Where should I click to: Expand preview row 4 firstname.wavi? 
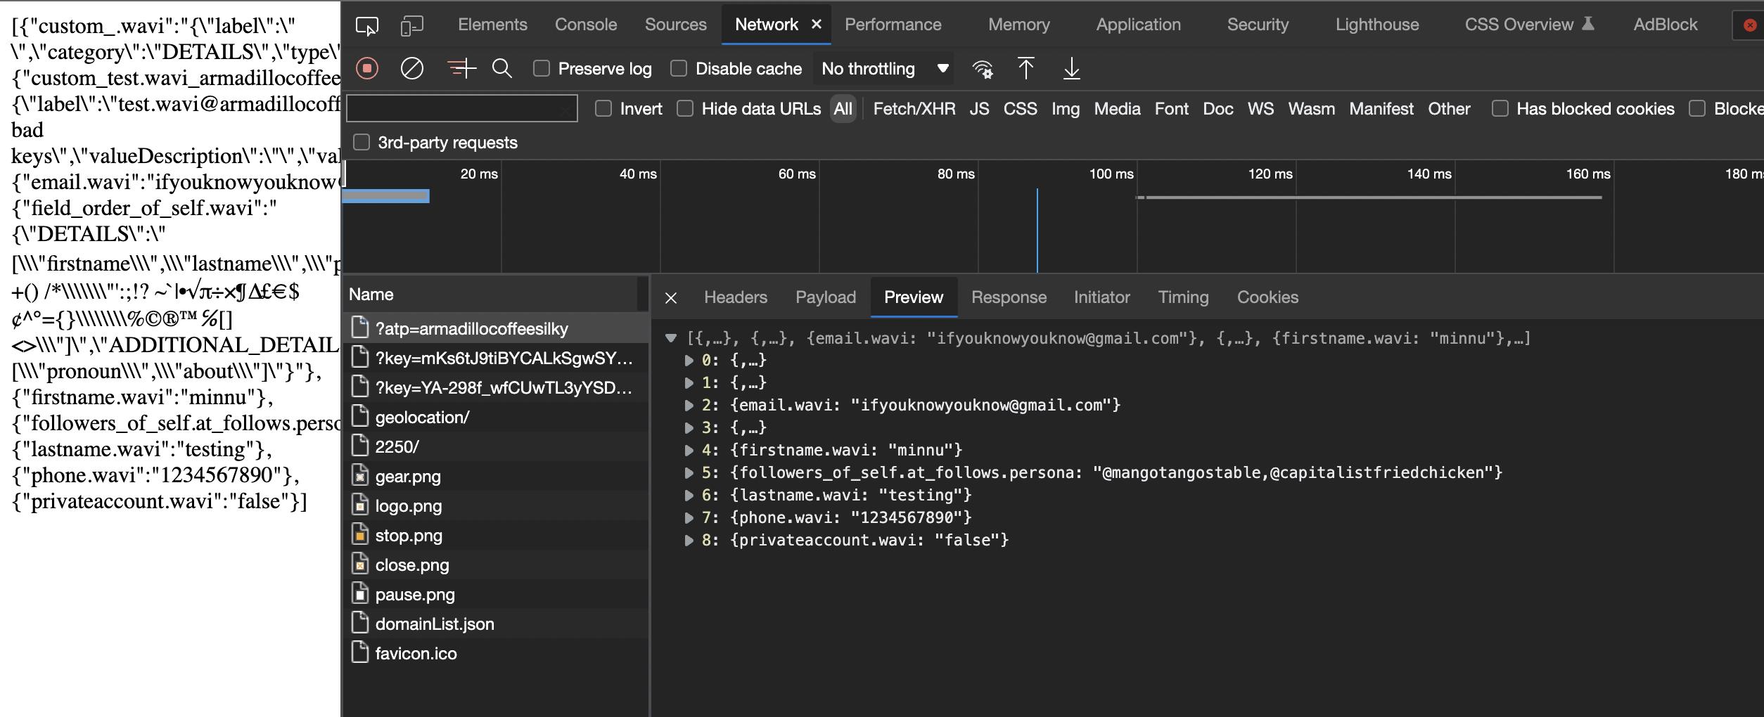pos(689,450)
